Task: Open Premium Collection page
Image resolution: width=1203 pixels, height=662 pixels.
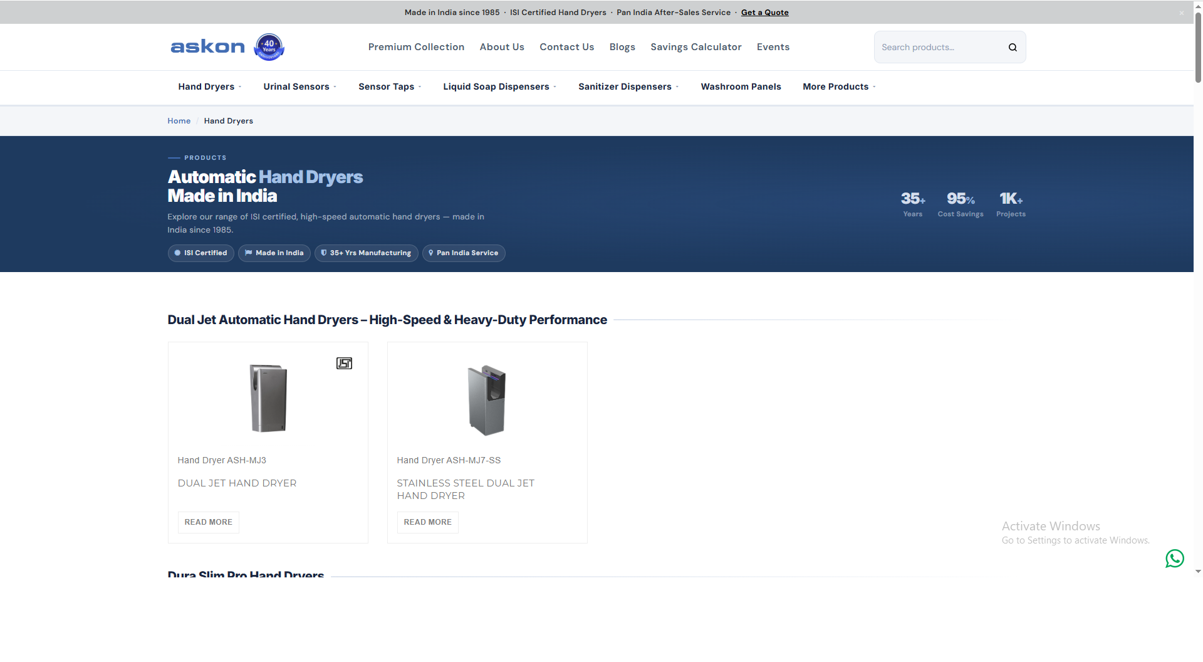Action: [x=416, y=47]
